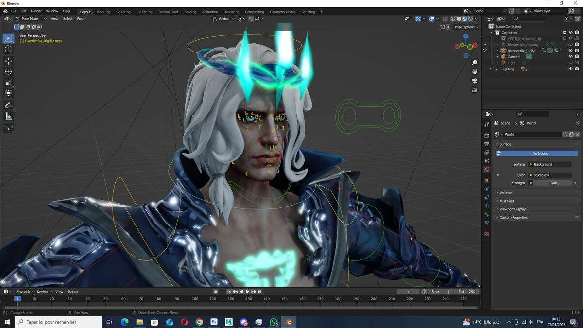Switch perspective/orthographic with the grid icon

[475, 90]
